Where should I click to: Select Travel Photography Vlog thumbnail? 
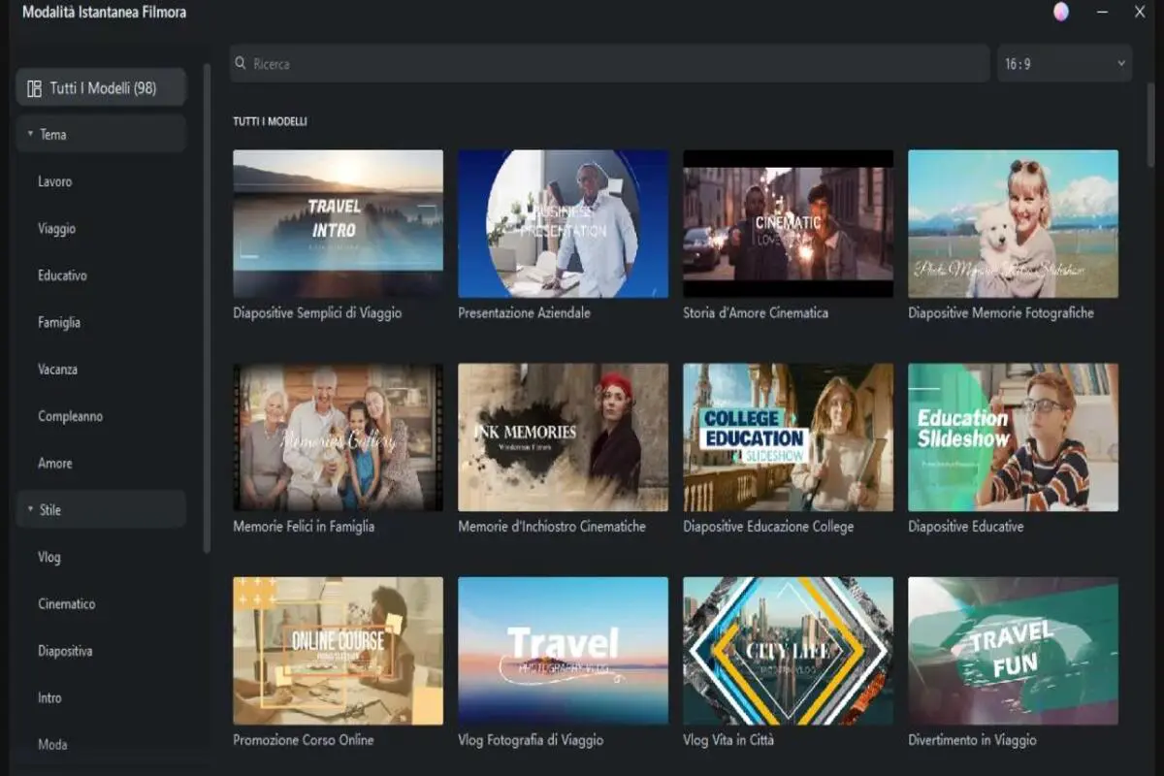click(x=563, y=651)
